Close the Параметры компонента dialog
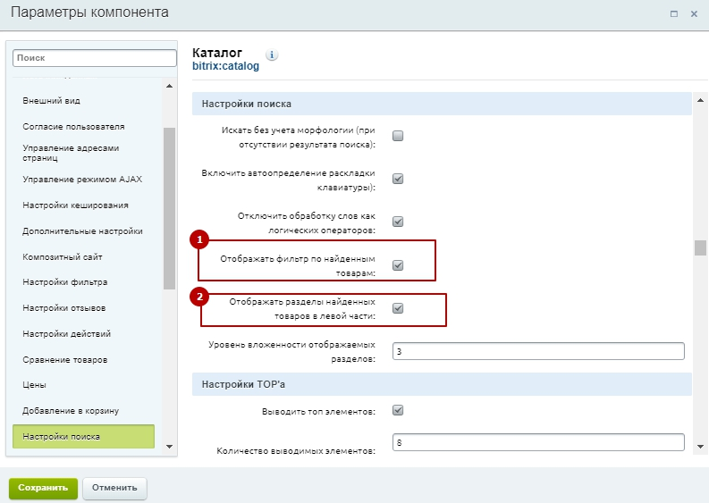This screenshot has width=709, height=503. pos(694,14)
